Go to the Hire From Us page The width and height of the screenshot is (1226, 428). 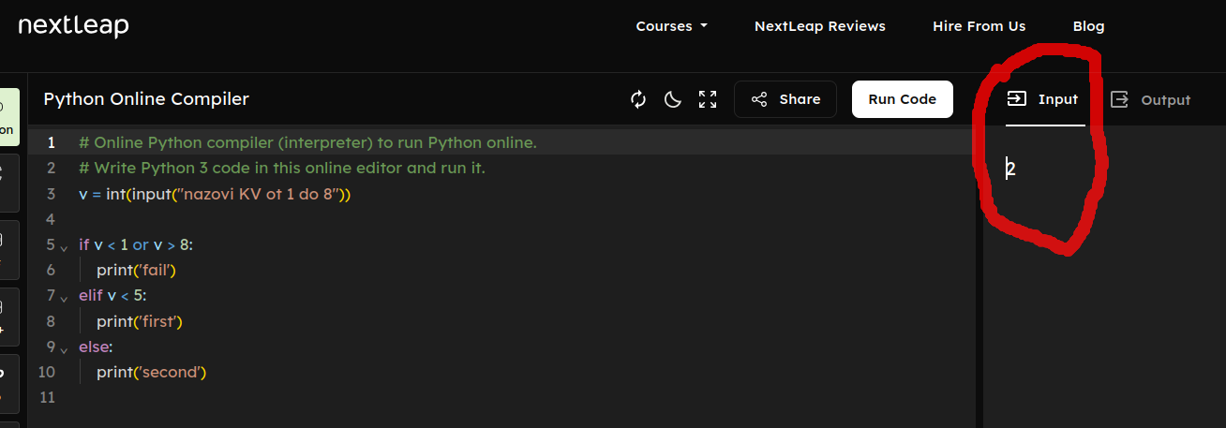point(979,26)
